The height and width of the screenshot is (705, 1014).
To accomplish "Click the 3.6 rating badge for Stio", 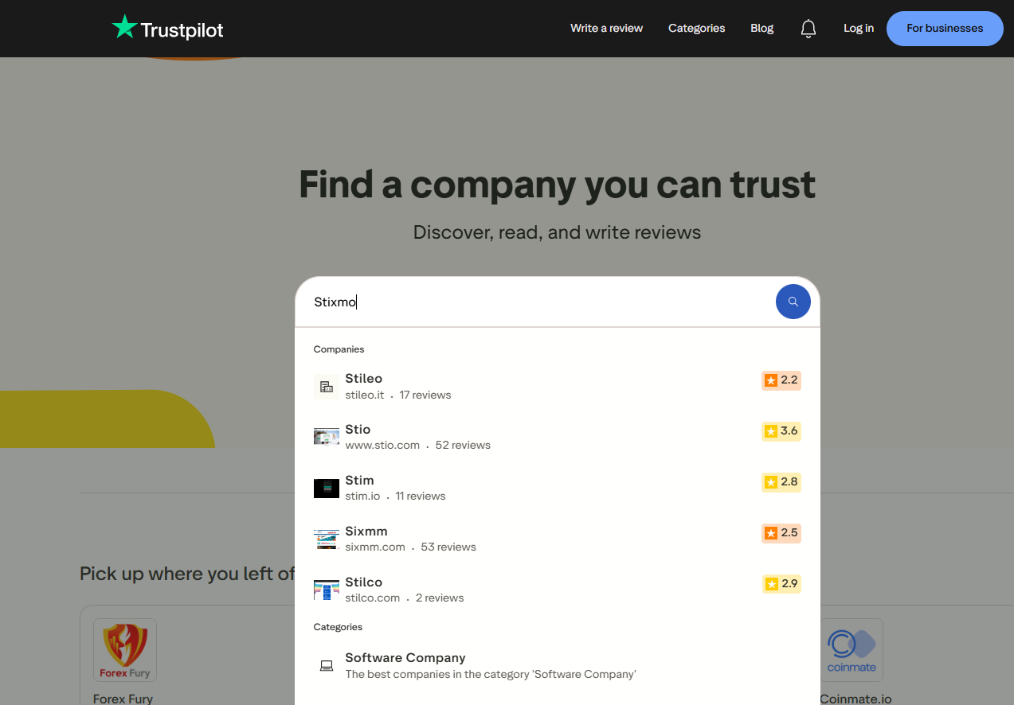I will tap(781, 431).
